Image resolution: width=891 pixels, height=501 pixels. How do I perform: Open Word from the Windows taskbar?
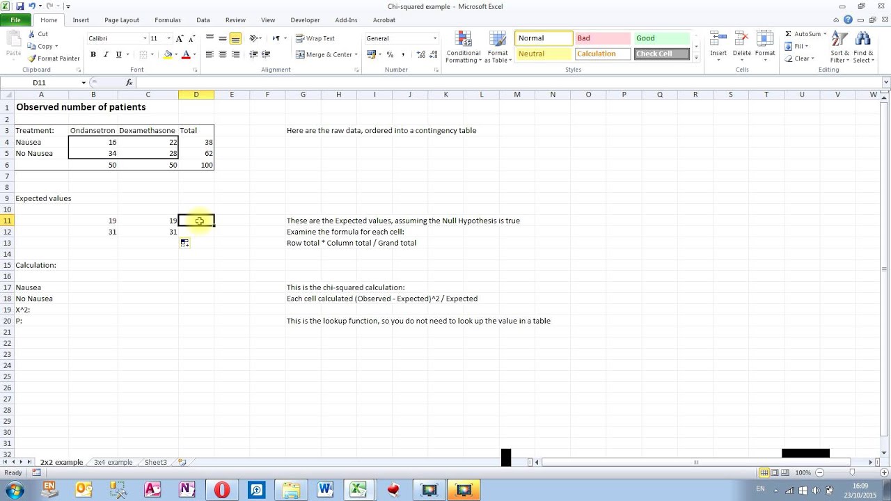(325, 490)
